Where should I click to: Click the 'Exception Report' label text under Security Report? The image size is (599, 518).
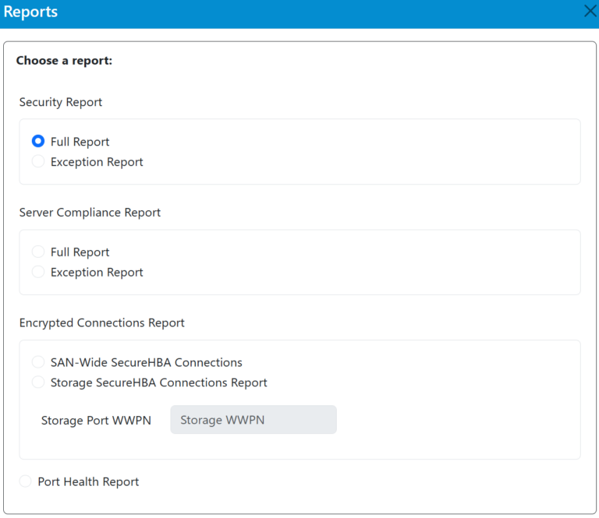click(97, 162)
